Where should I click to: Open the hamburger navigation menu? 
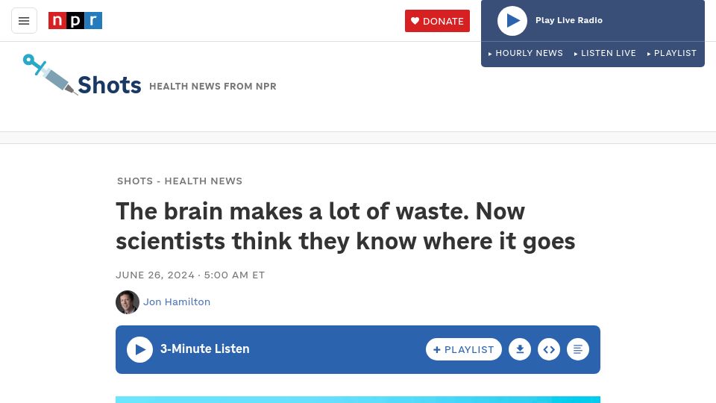24,21
